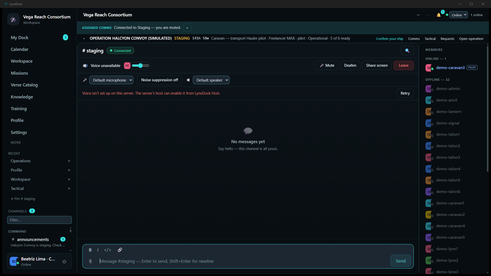Dismiss the Assigned Comms banner
491x276 pixels.
coord(187,28)
